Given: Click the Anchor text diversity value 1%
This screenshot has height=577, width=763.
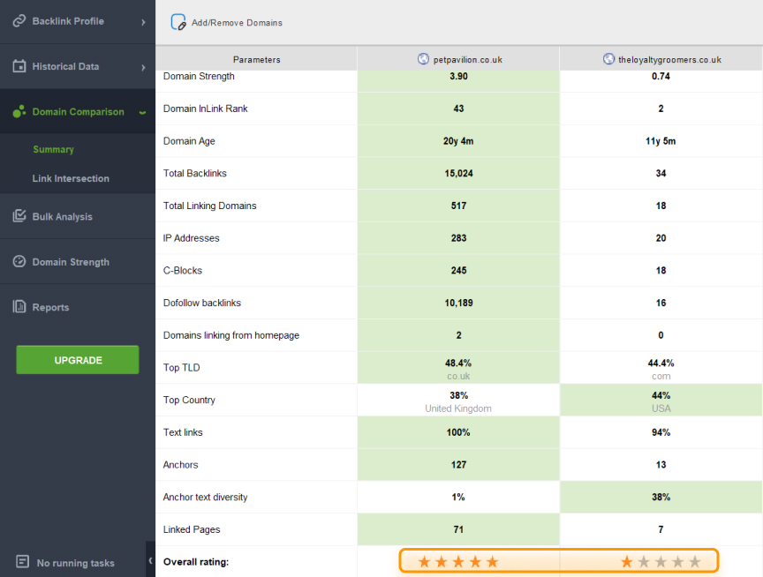Looking at the screenshot, I should (458, 498).
